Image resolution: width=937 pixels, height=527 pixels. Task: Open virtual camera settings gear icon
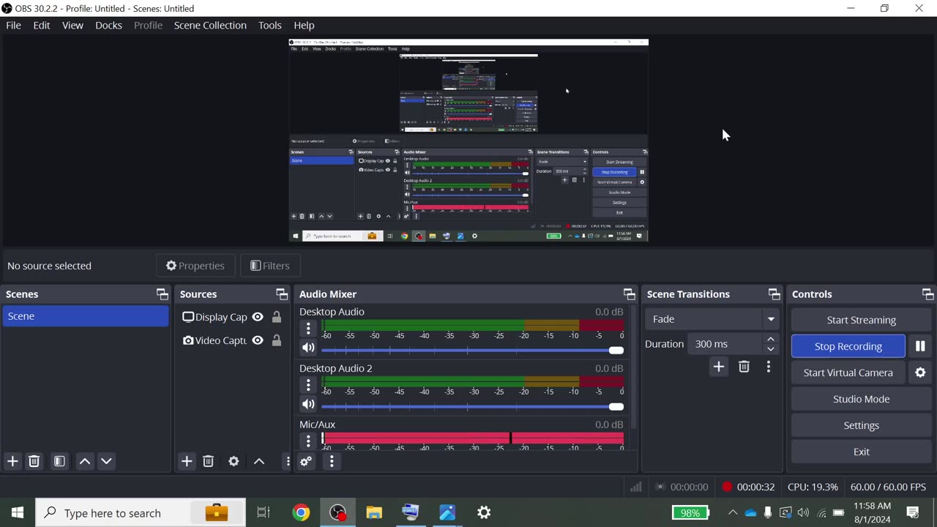click(x=920, y=373)
